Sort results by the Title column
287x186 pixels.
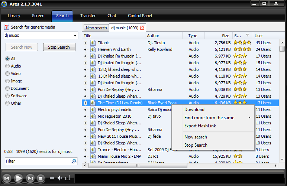pyautogui.click(x=113, y=36)
